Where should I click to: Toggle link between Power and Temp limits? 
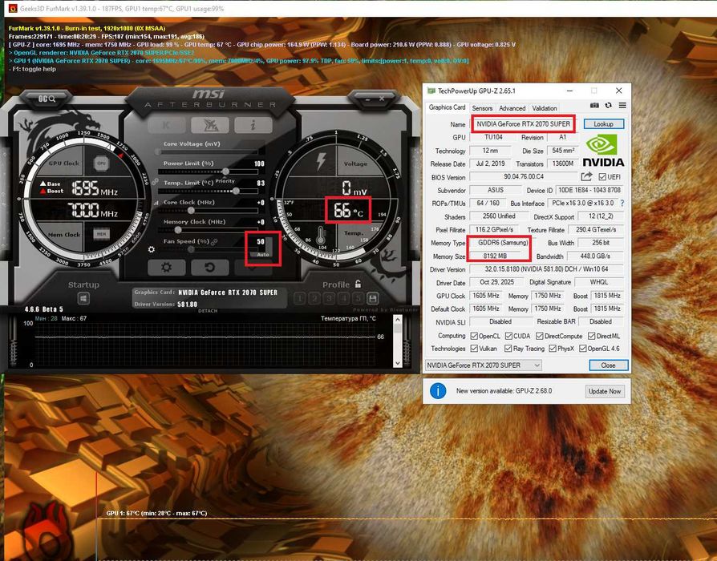tap(155, 182)
